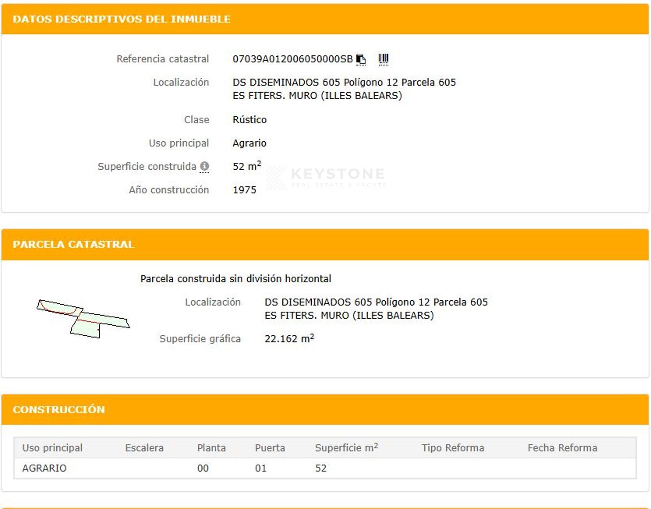Click the Puerta column header
651x509 pixels.
click(270, 448)
